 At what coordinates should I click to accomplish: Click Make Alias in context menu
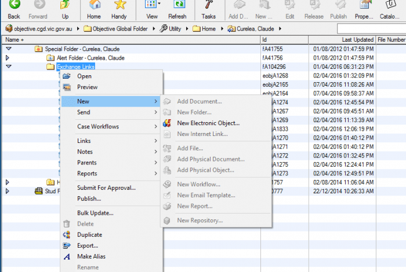point(91,256)
